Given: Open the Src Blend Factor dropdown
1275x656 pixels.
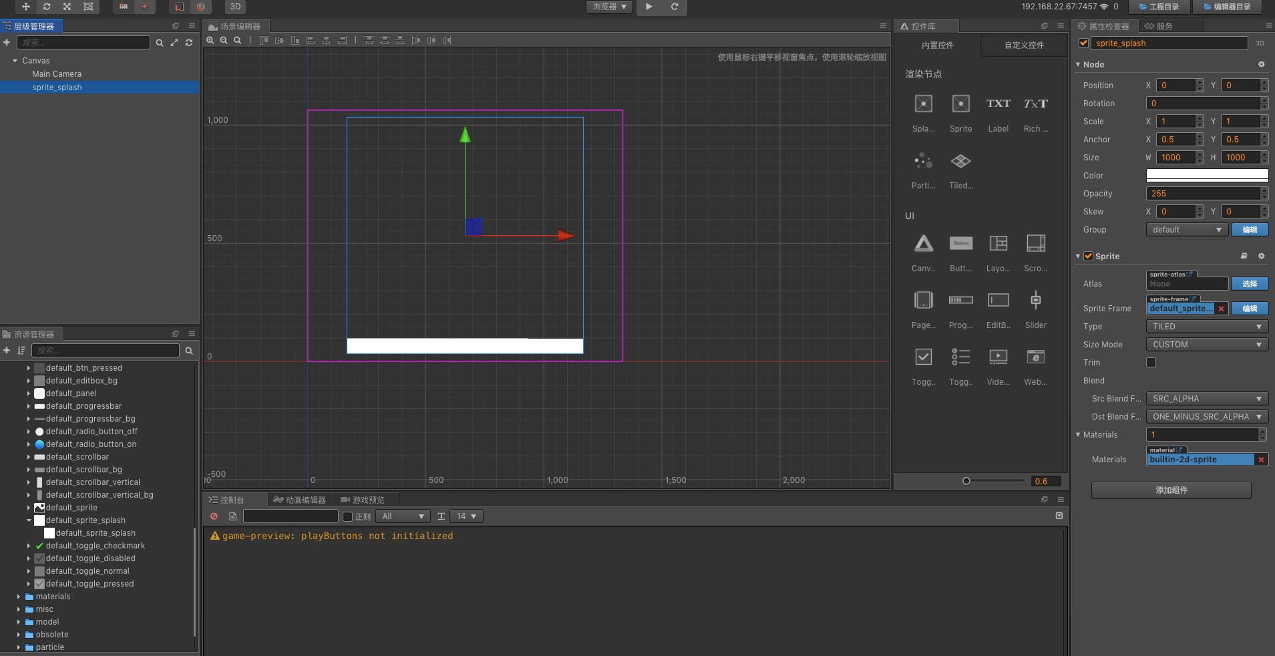Looking at the screenshot, I should [x=1207, y=399].
